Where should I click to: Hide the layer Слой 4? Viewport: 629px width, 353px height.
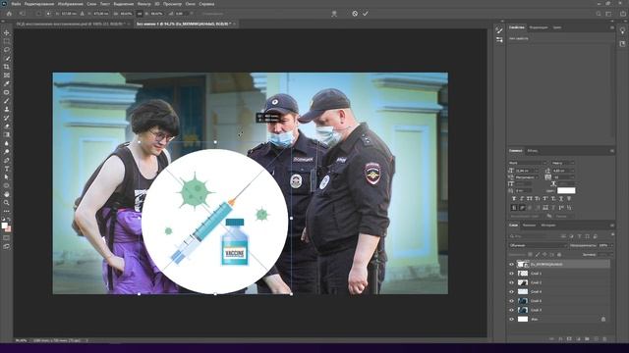click(511, 292)
